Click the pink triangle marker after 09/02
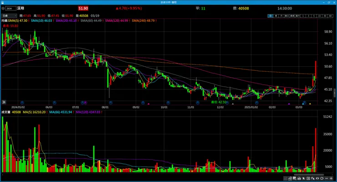Screen dimensions: 337x182 (x=148, y=104)
